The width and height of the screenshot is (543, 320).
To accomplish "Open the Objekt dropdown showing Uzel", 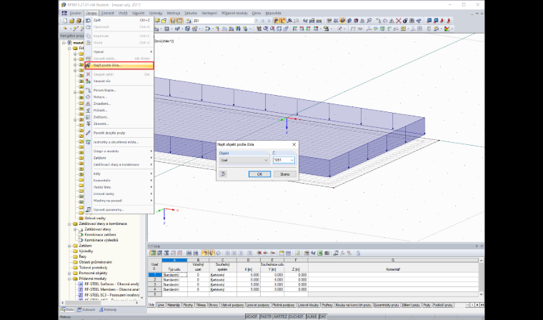I will 244,160.
